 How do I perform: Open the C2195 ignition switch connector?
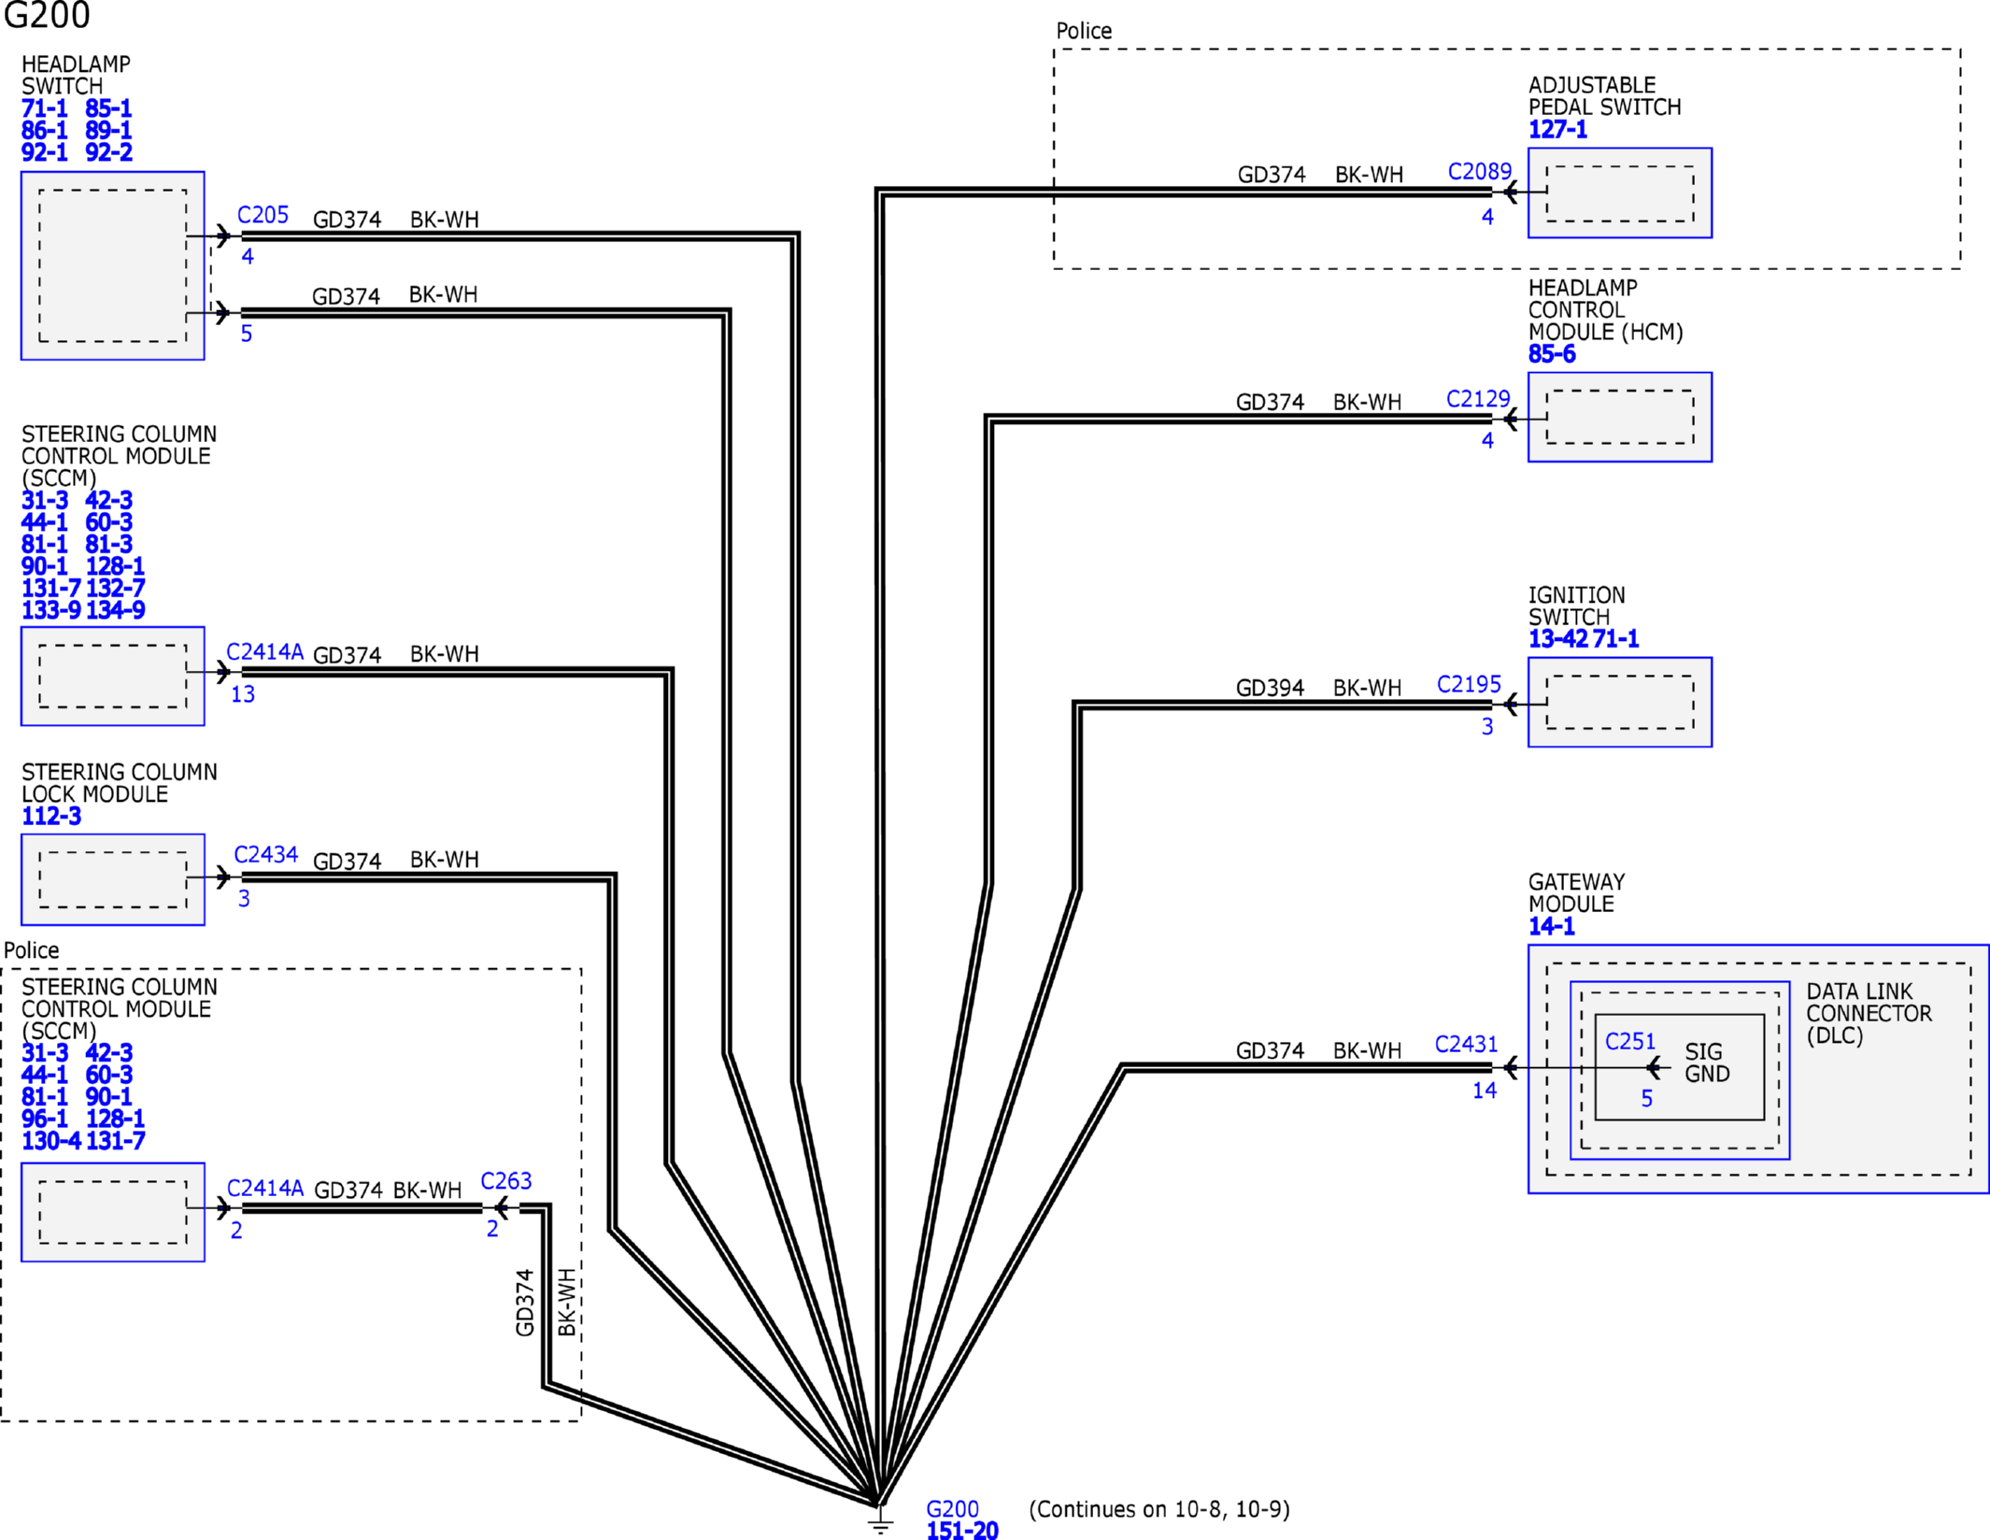(1468, 684)
